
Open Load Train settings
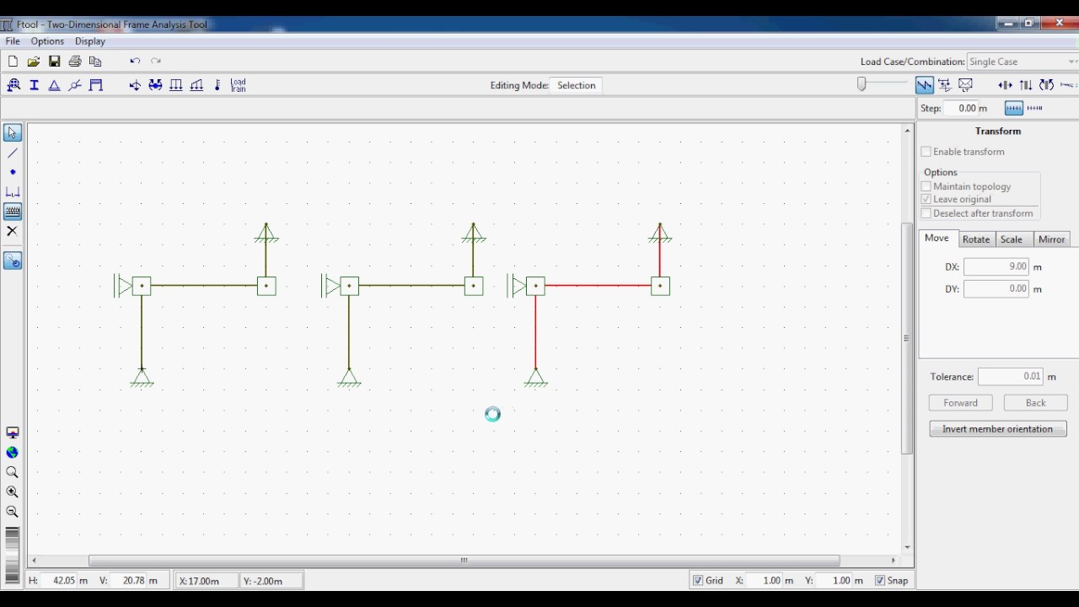coord(239,85)
